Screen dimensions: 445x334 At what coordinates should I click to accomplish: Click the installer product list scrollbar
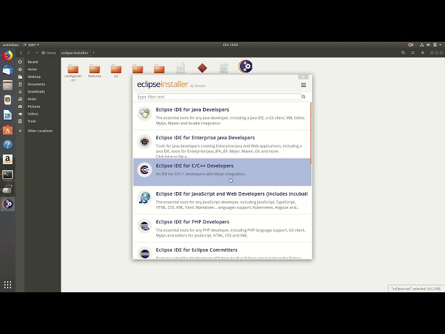311,133
